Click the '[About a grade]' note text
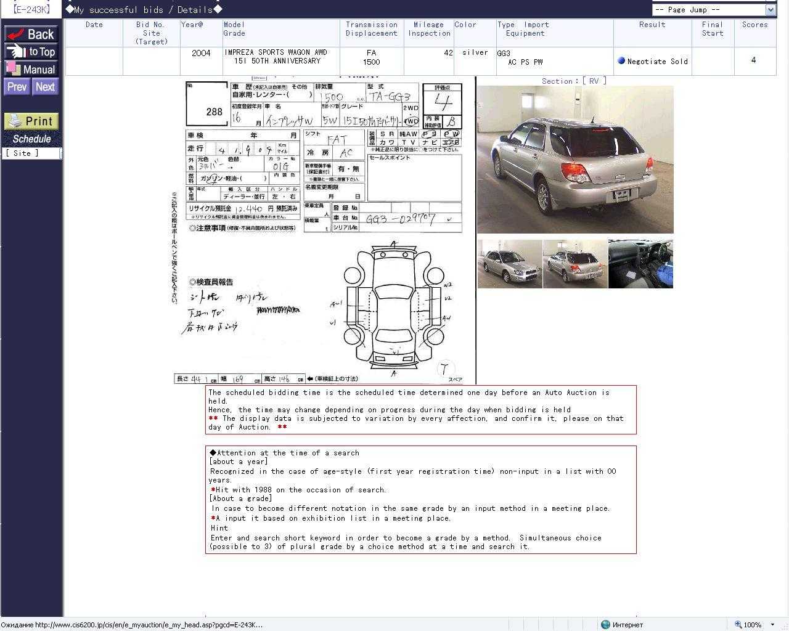789x631 pixels. click(240, 499)
